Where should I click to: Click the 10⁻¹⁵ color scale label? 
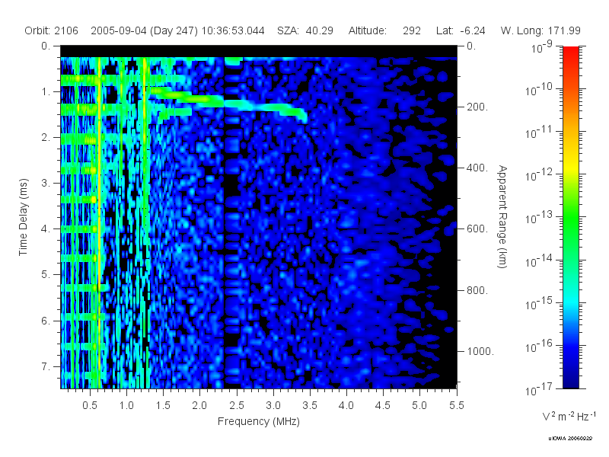(539, 303)
